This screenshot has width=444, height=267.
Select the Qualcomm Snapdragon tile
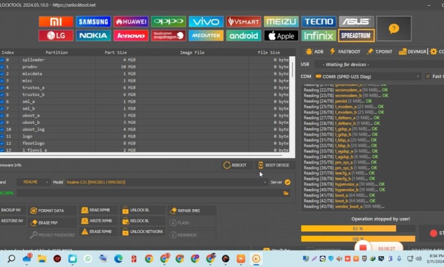tap(168, 36)
